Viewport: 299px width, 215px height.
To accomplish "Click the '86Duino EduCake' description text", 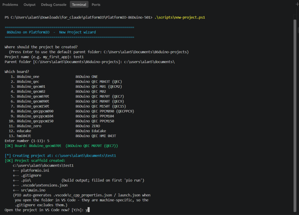I will (x=91, y=131).
